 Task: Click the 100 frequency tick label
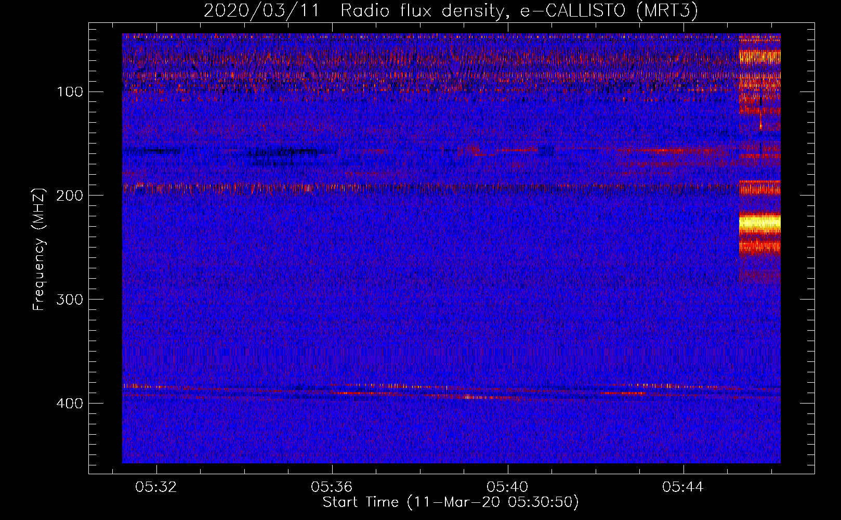pos(70,92)
